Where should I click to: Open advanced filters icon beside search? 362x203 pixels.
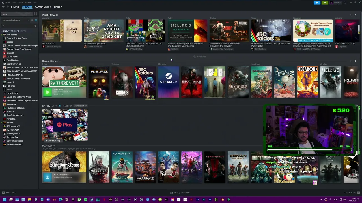pyautogui.click(x=35, y=26)
